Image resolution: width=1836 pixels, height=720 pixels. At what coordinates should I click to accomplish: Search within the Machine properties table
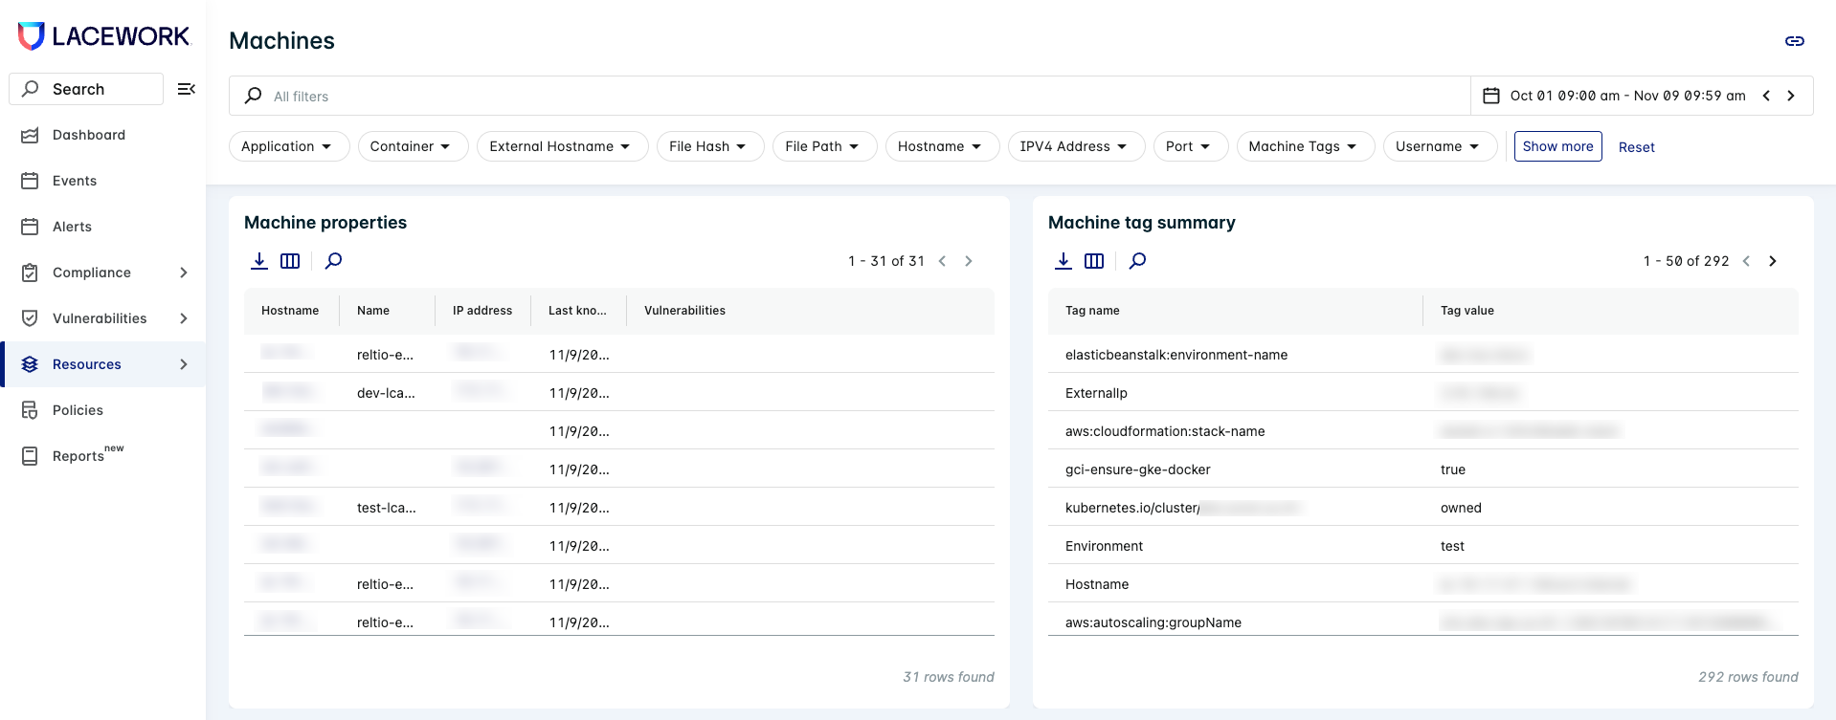coord(333,261)
